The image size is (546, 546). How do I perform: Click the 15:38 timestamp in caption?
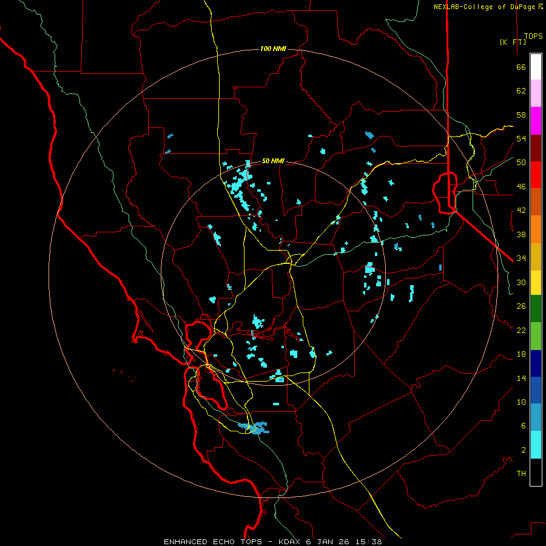(x=369, y=542)
